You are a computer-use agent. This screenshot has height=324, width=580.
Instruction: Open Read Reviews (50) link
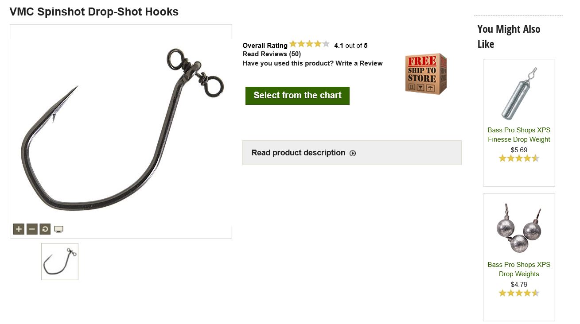pos(272,54)
